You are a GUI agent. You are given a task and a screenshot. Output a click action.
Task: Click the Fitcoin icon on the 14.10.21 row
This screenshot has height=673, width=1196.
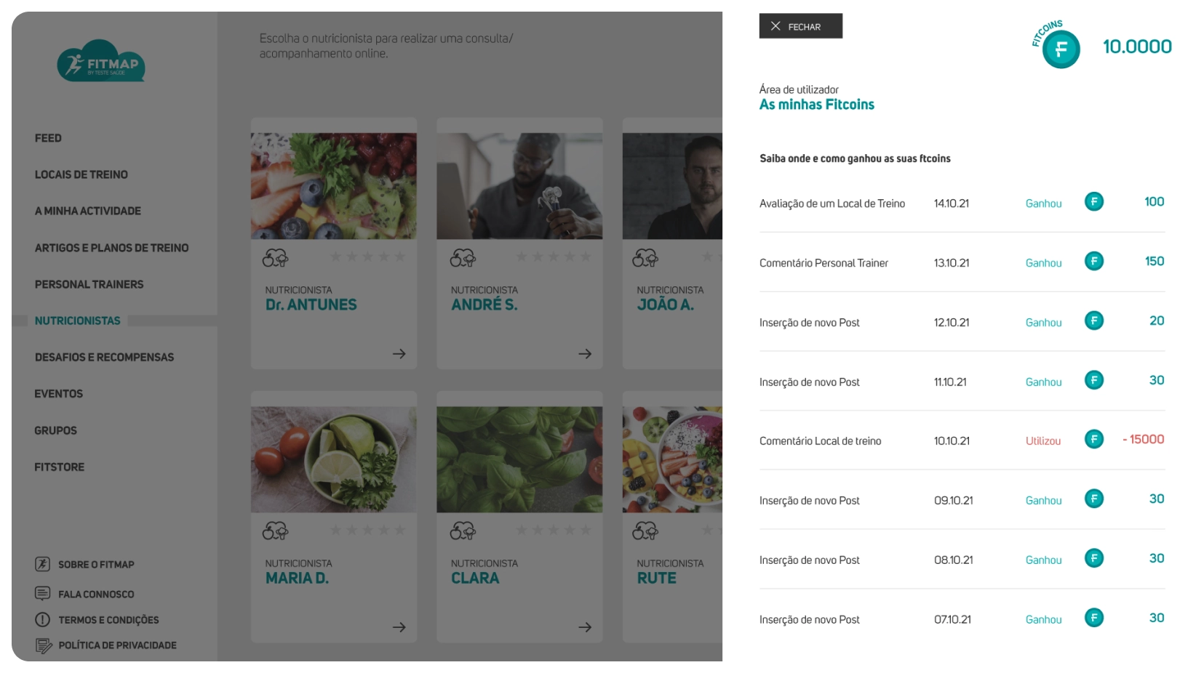coord(1093,201)
